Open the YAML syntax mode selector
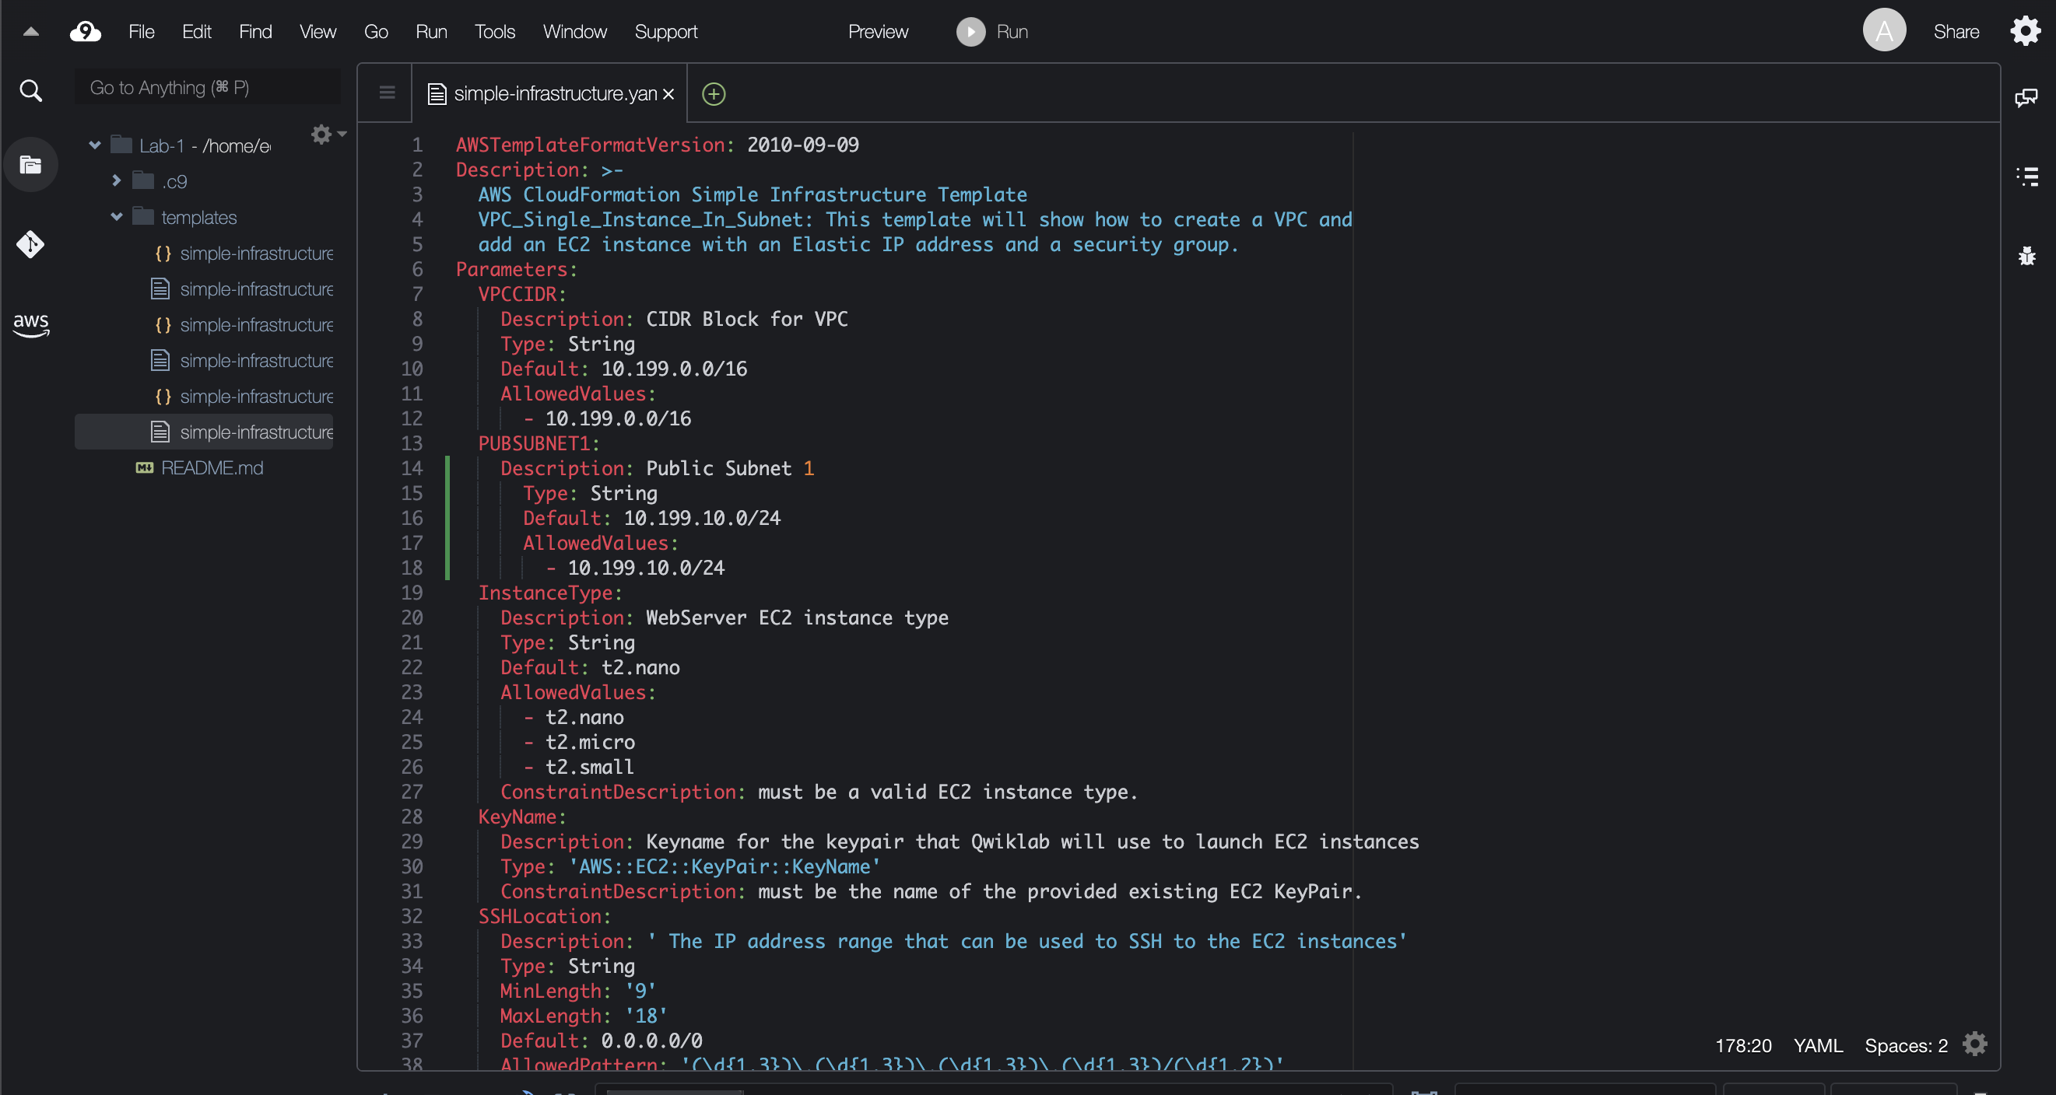 point(1818,1044)
